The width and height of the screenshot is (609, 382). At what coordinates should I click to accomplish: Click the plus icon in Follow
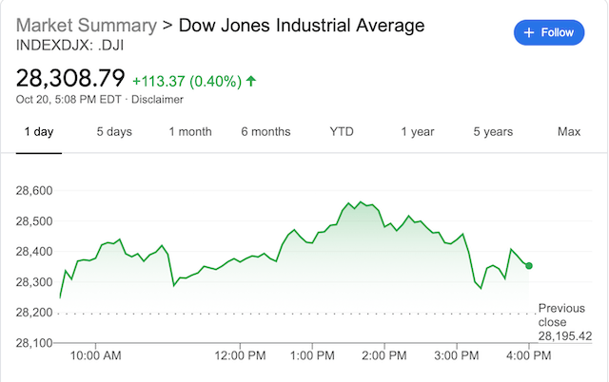(x=530, y=32)
